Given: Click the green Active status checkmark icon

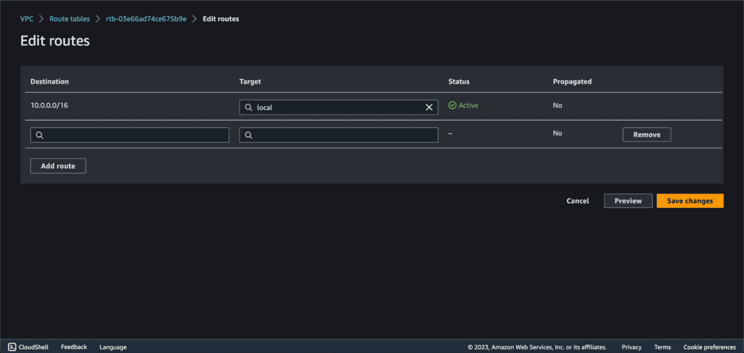Looking at the screenshot, I should coord(452,105).
